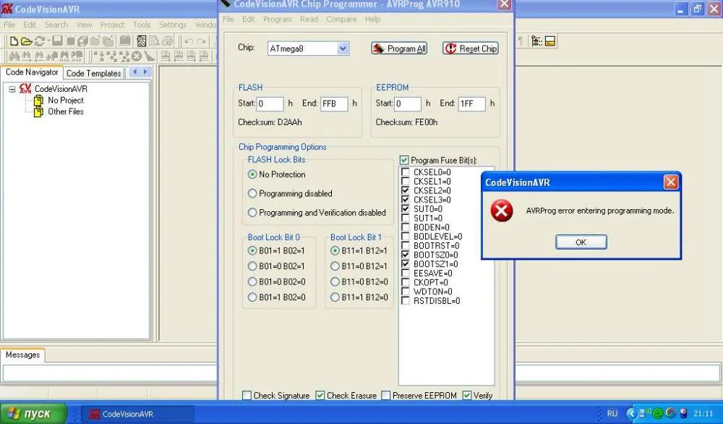Screen dimensions: 723x424
Task: Toggle the Messages pane icon
Action: click(549, 41)
